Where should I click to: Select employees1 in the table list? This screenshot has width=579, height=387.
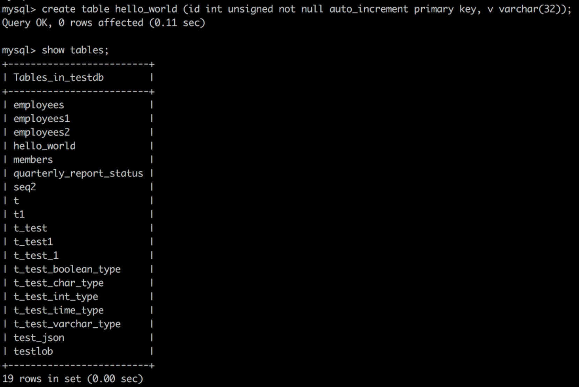point(42,119)
